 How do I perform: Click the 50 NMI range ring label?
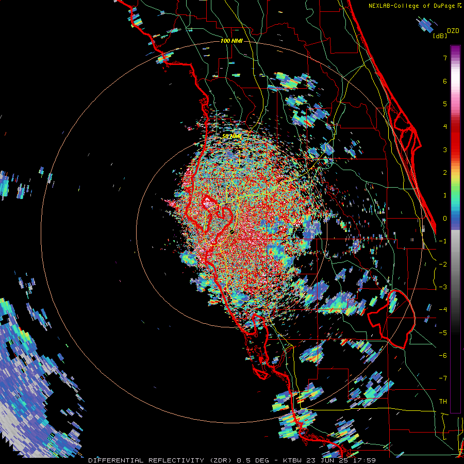(231, 137)
